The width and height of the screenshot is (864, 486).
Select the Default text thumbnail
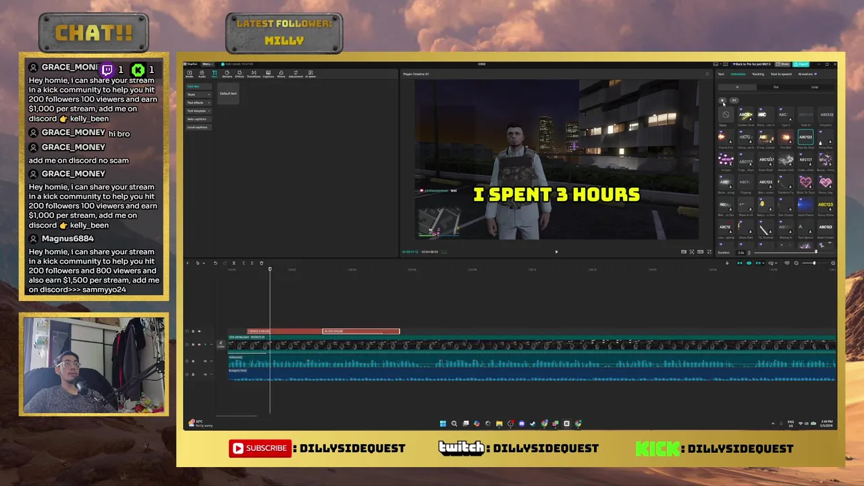[228, 93]
